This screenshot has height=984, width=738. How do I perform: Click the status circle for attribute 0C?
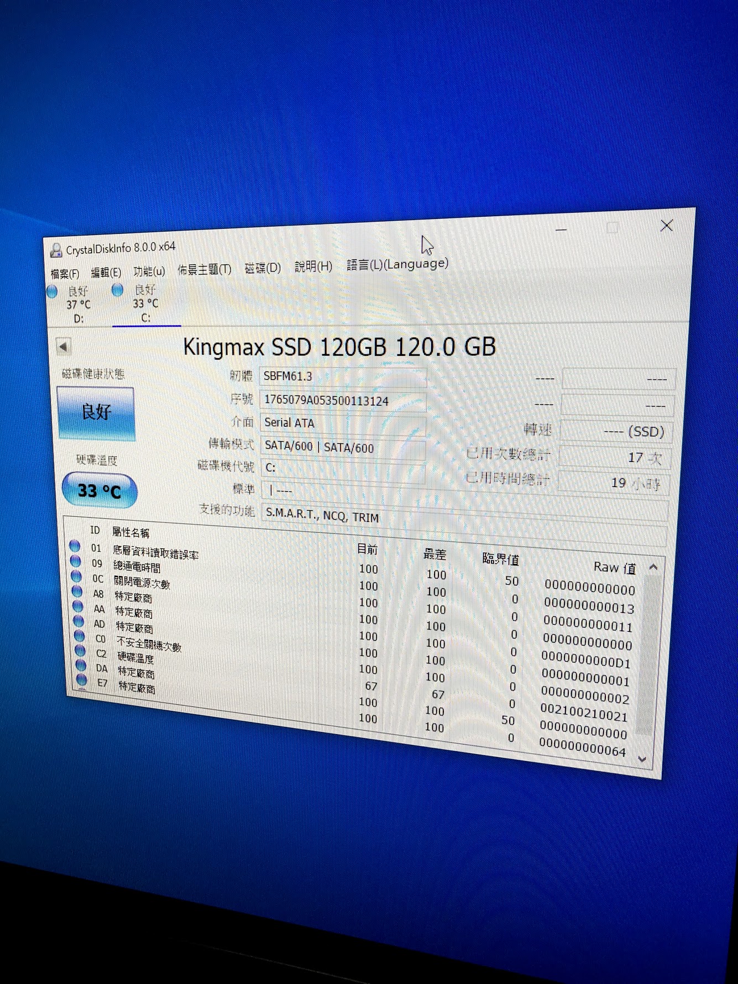[77, 577]
